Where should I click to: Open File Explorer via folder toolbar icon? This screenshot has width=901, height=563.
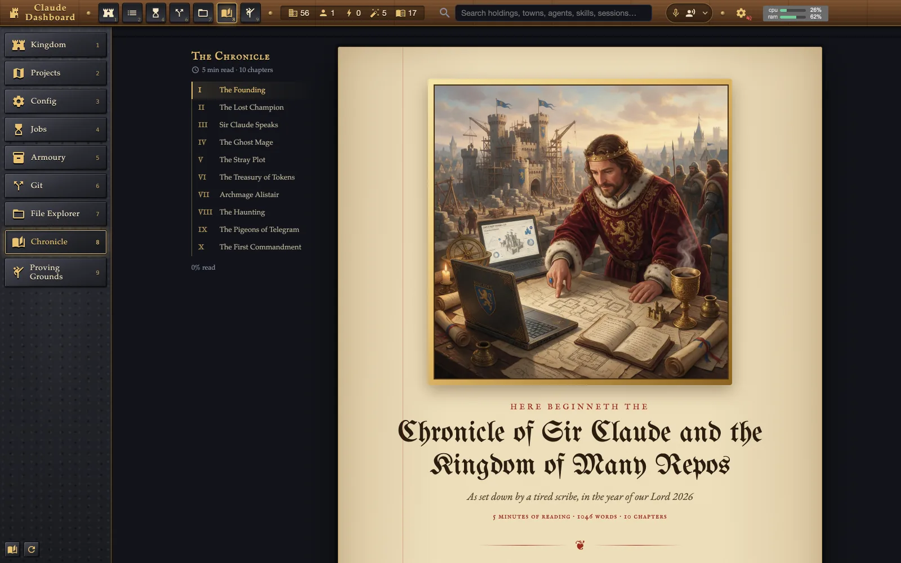coord(203,12)
